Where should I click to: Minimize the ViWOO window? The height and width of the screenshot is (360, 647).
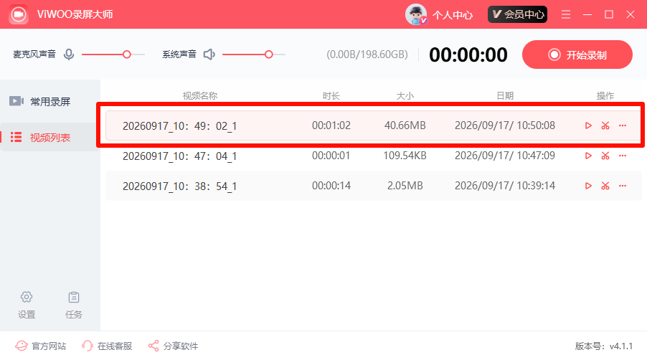(x=587, y=14)
